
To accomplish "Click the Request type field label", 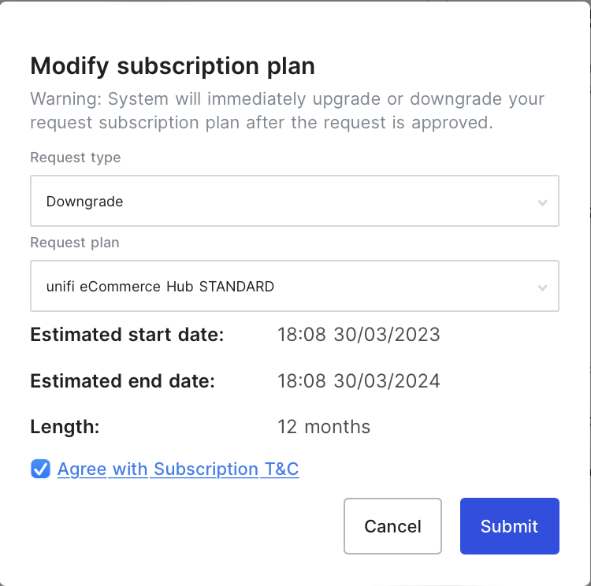I will click(76, 158).
